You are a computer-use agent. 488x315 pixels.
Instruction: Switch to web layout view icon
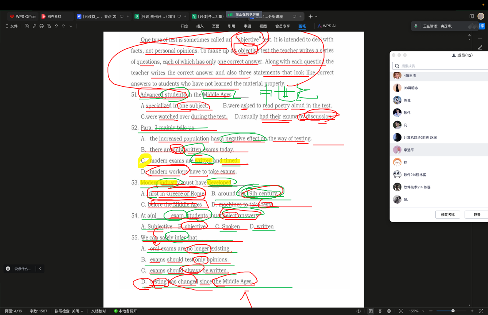pyautogui.click(x=389, y=311)
